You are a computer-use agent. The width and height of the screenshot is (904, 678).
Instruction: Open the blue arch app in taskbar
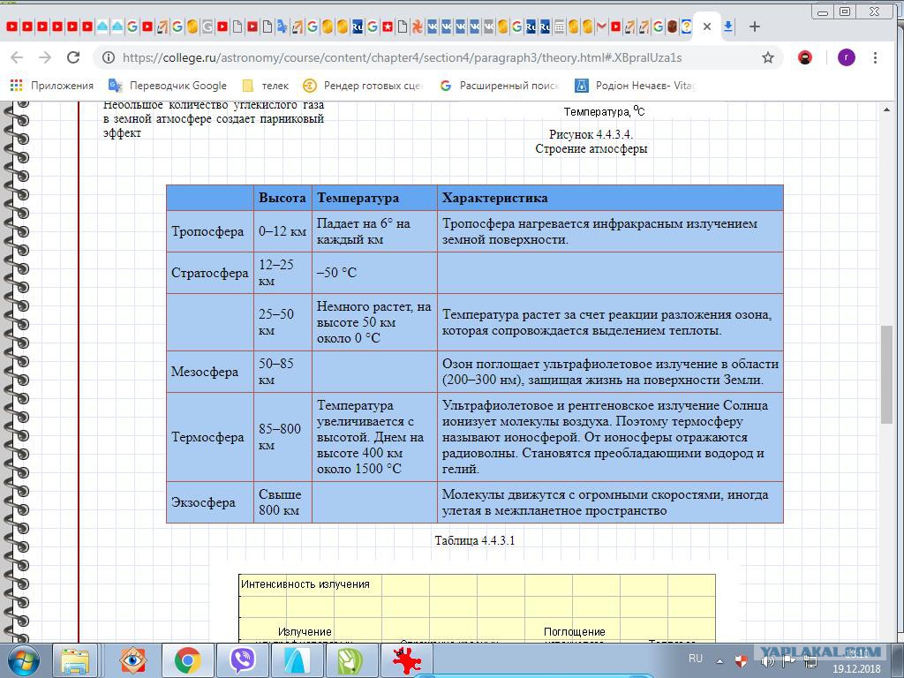click(x=297, y=660)
